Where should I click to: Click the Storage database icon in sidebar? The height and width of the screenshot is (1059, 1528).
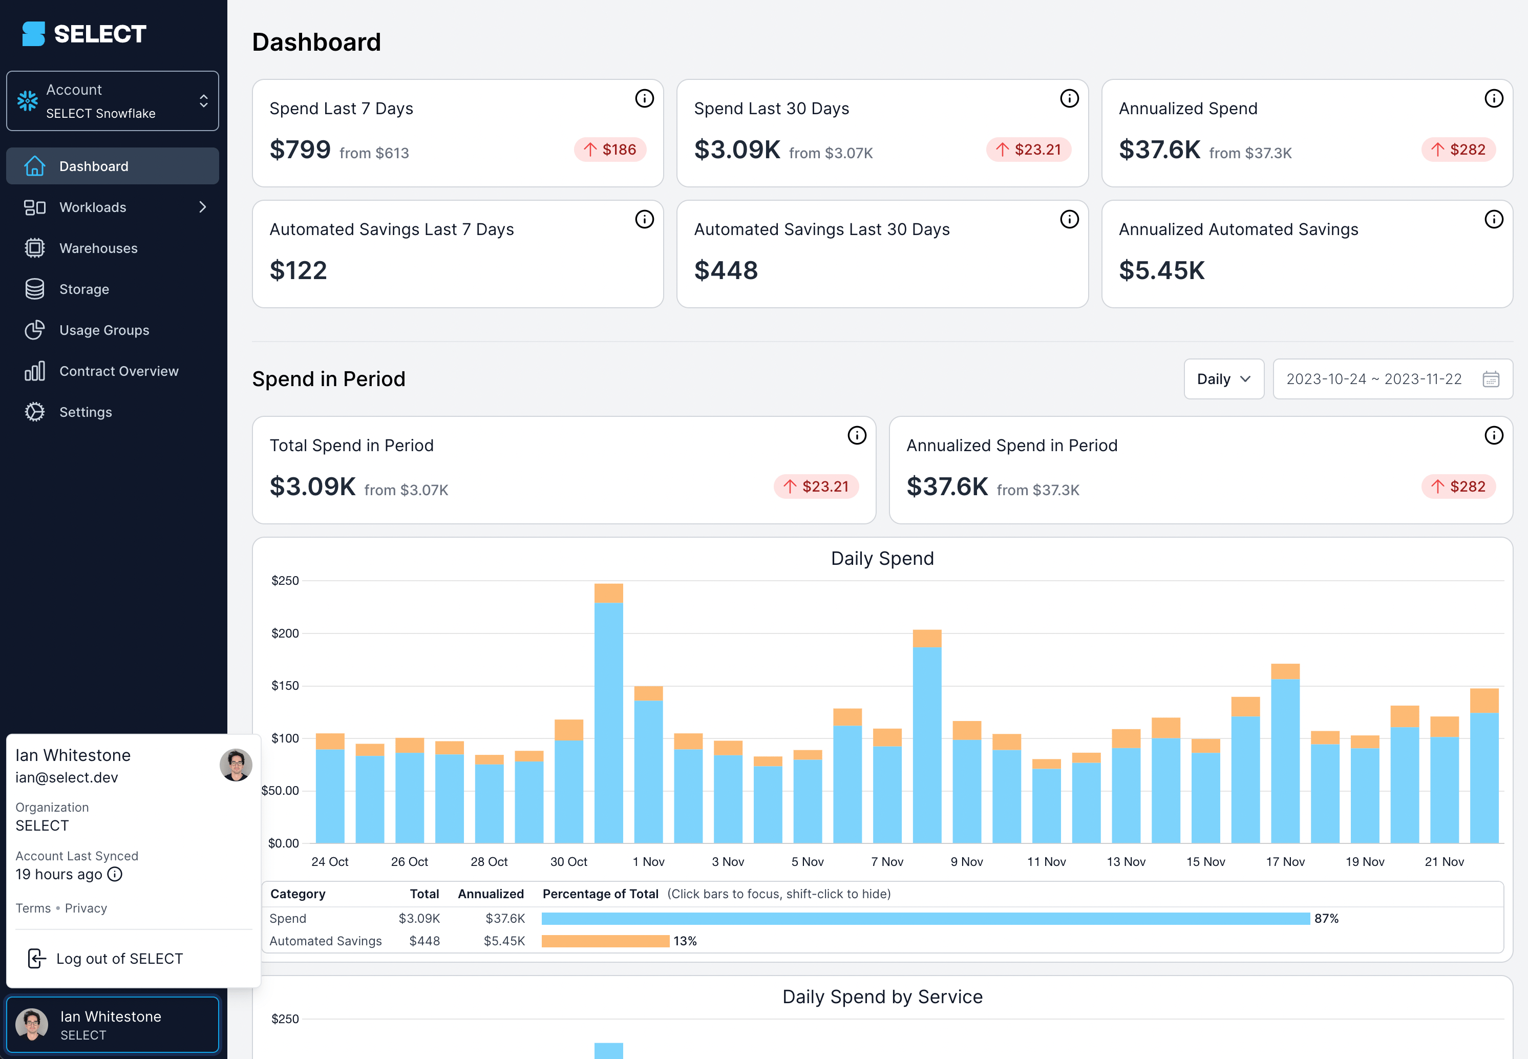34,289
